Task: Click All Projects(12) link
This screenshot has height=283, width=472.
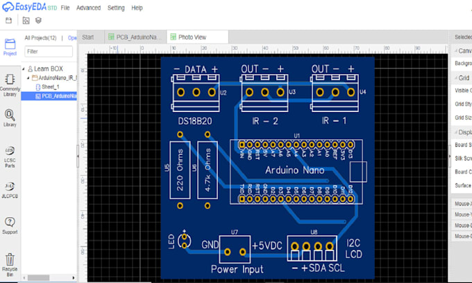Action: [40, 38]
